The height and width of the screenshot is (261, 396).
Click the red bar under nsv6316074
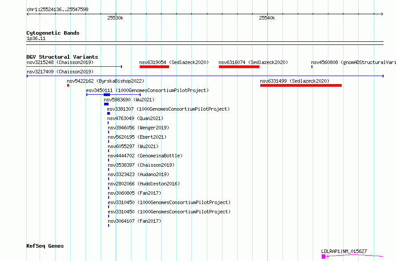point(239,67)
